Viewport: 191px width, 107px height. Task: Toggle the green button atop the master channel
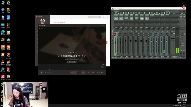[174, 33]
